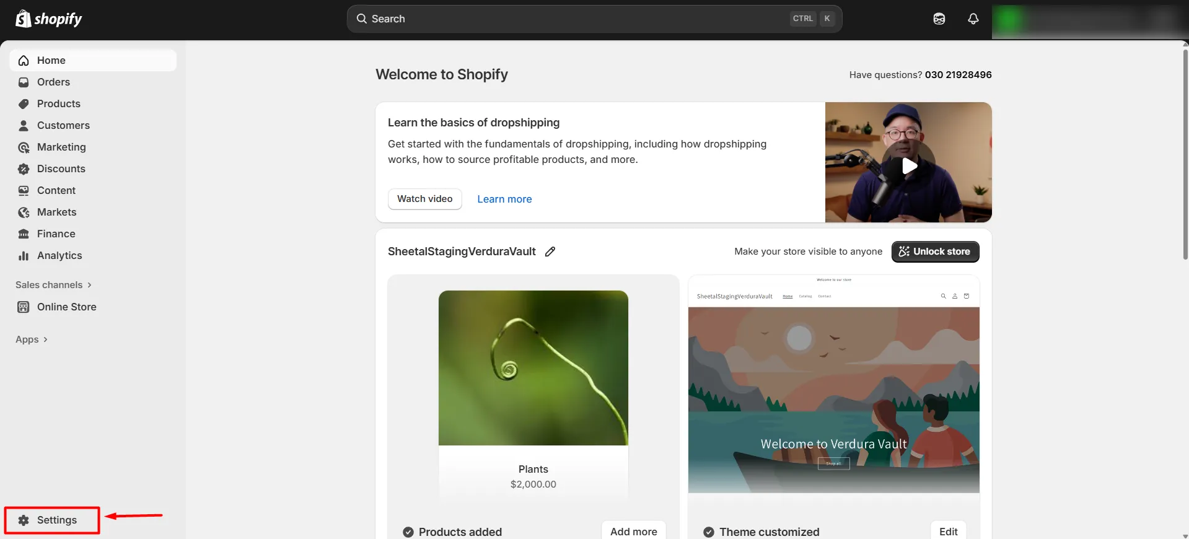1189x539 pixels.
Task: Click the Online Store storefront icon
Action: coord(24,307)
